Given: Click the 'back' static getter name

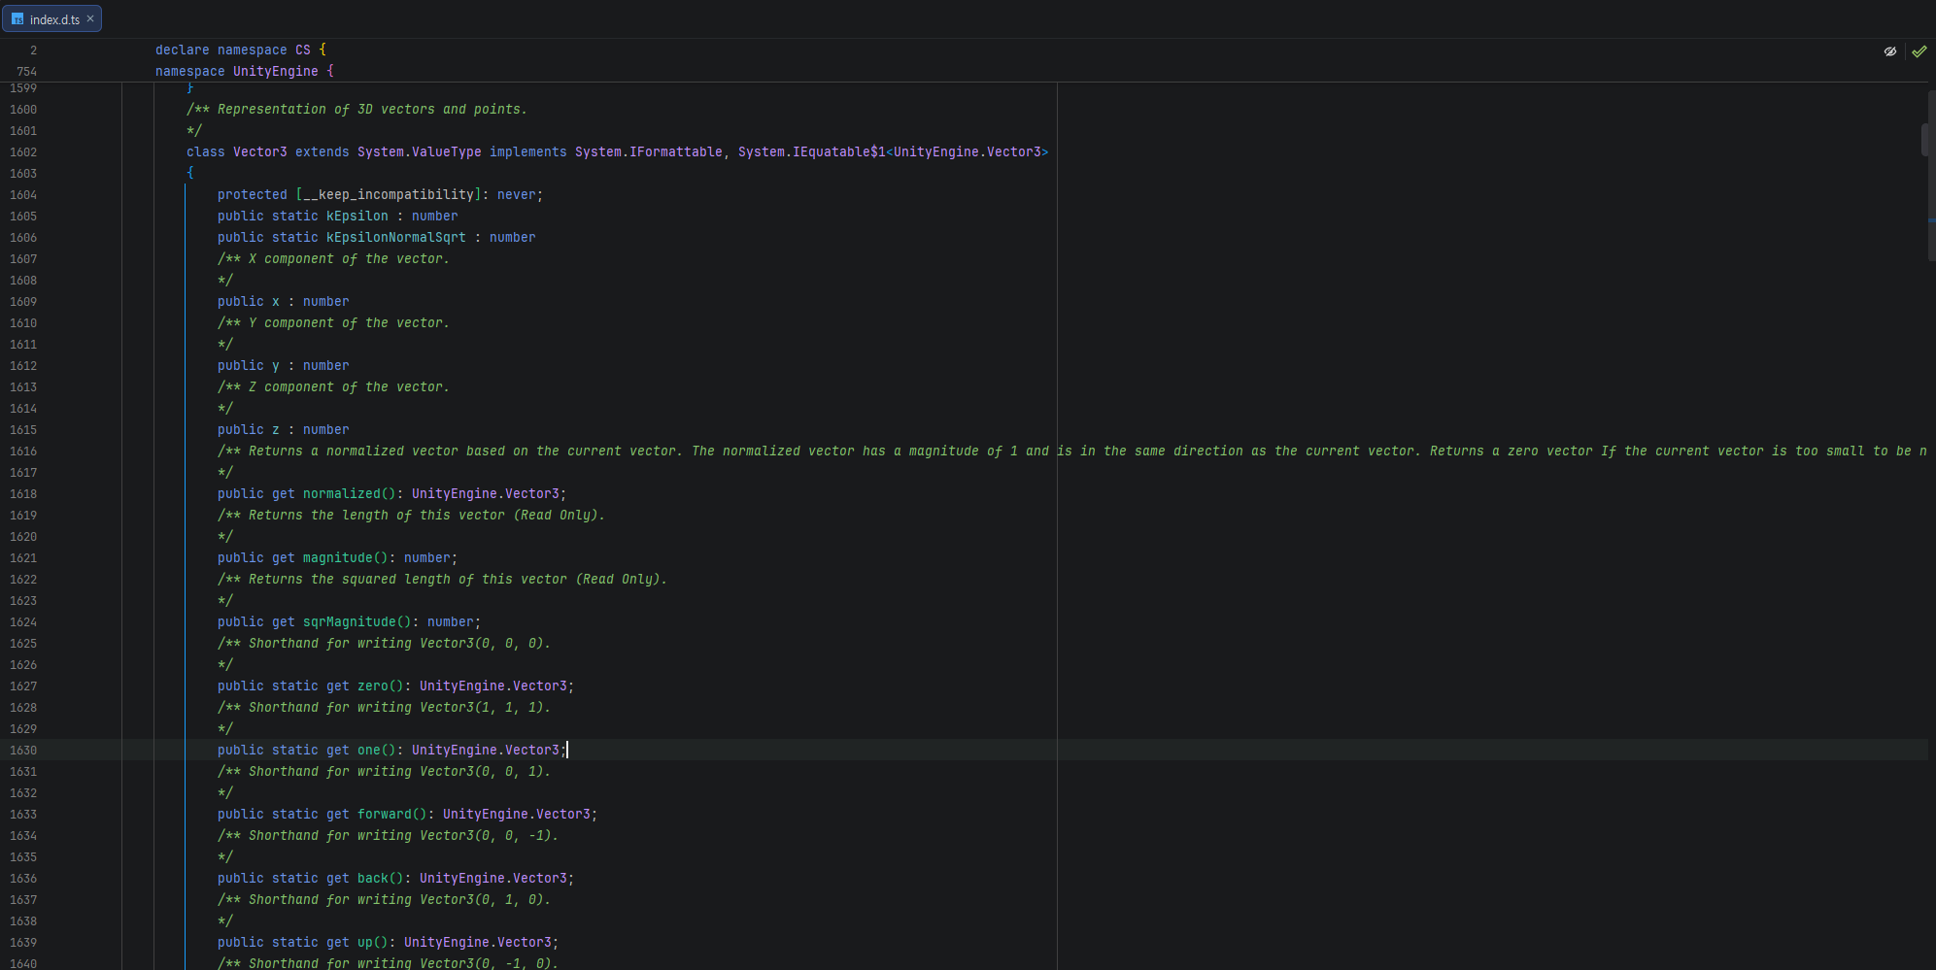Looking at the screenshot, I should coord(373,879).
